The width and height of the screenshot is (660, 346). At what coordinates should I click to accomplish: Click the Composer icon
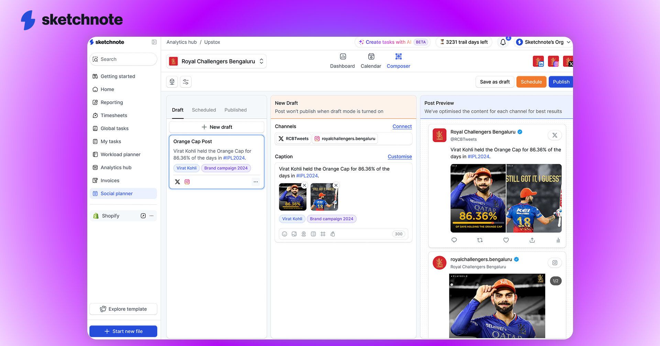click(x=398, y=57)
